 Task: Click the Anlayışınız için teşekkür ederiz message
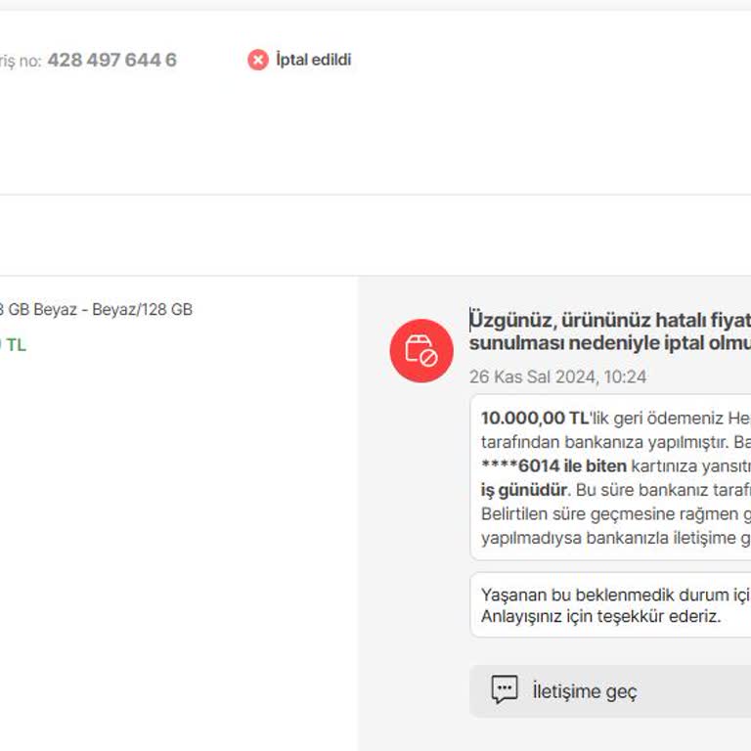(x=600, y=616)
